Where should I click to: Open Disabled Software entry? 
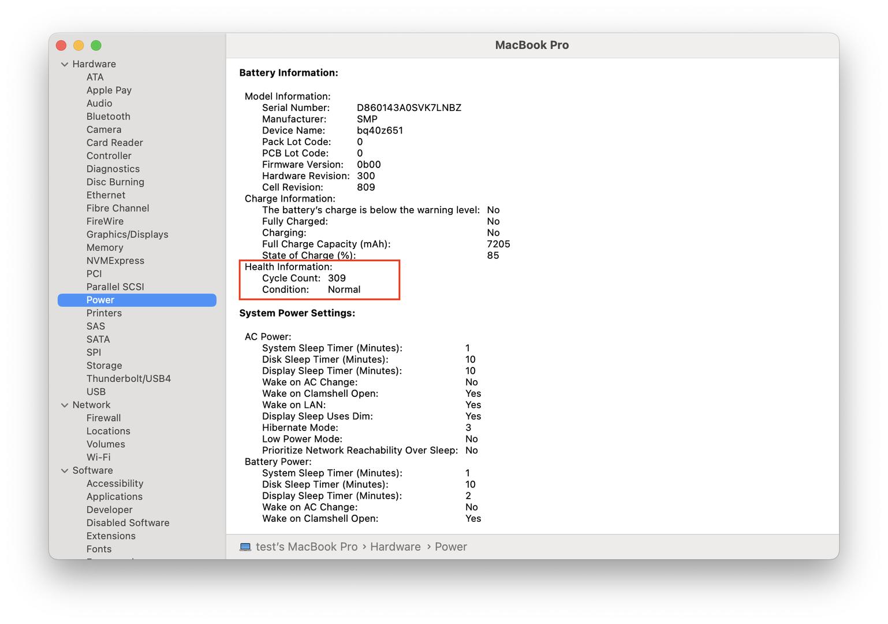click(128, 523)
